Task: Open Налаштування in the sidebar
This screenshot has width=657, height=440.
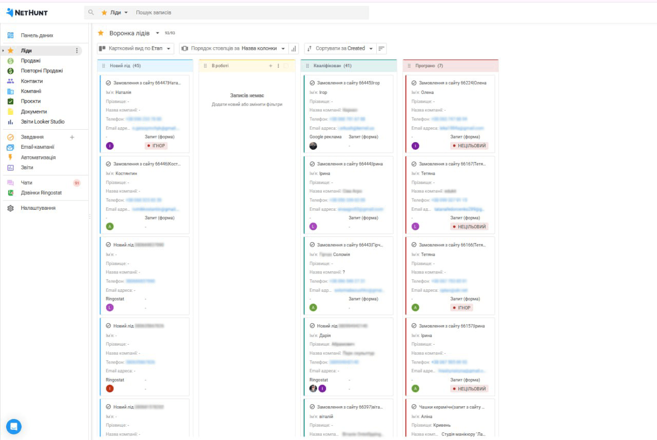Action: click(x=38, y=208)
